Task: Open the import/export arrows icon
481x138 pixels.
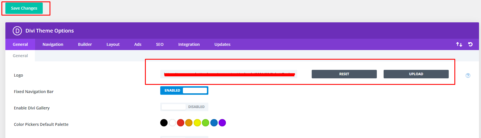Action: pos(459,44)
